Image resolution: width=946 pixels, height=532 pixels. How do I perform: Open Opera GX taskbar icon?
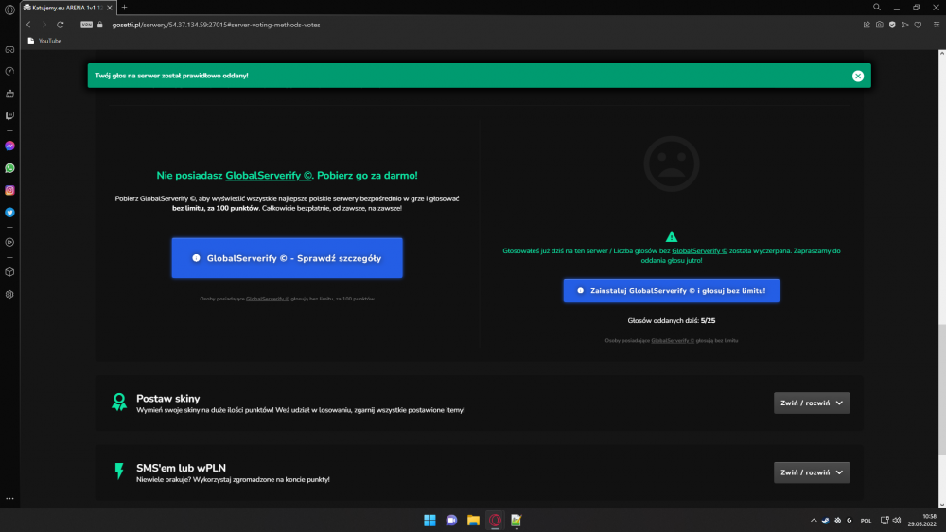click(x=495, y=521)
